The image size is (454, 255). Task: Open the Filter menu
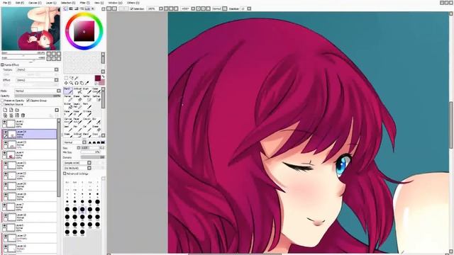point(85,3)
